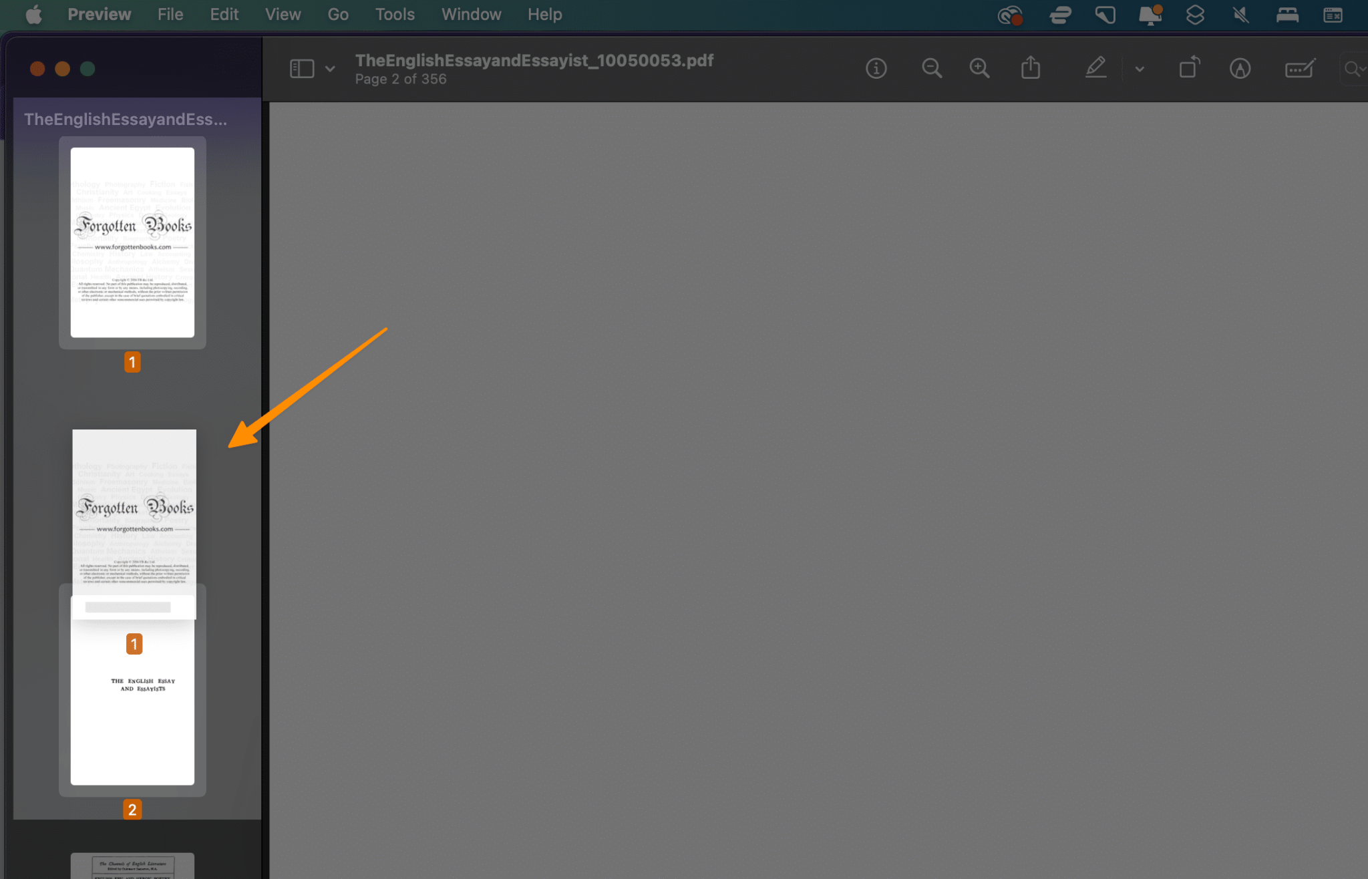Open the Go menu
1368x879 pixels.
click(338, 14)
